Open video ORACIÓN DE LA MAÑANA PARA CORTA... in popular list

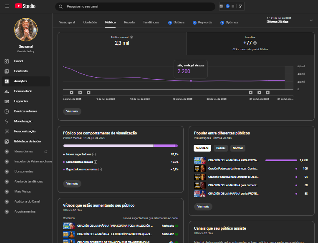point(233,160)
